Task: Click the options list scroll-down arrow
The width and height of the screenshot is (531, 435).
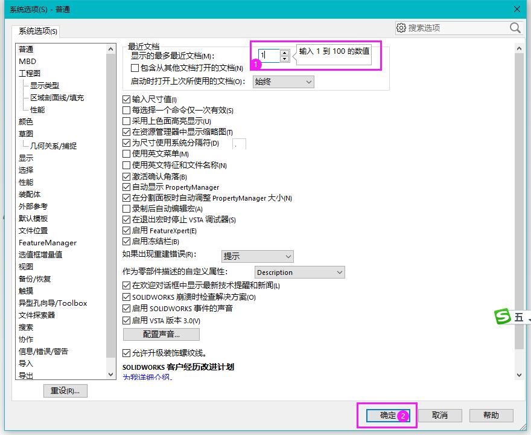Action: (x=111, y=375)
